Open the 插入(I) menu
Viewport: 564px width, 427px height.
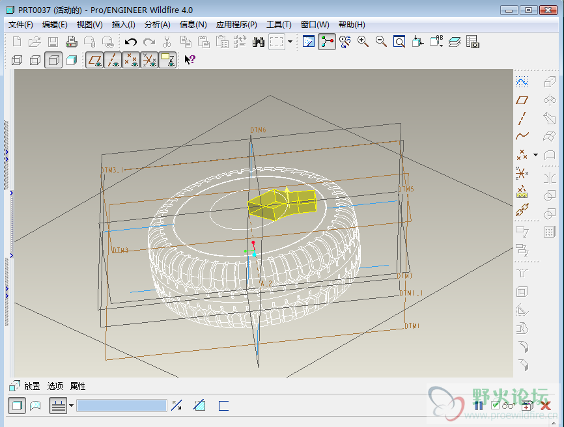pyautogui.click(x=123, y=25)
